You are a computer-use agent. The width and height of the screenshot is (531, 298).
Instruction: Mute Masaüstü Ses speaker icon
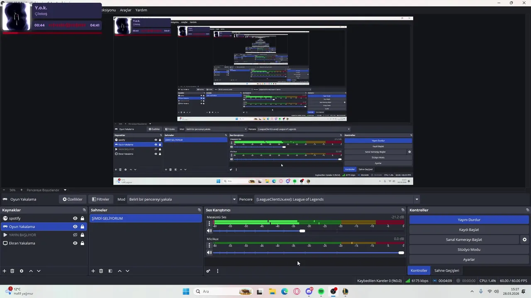[x=209, y=231]
